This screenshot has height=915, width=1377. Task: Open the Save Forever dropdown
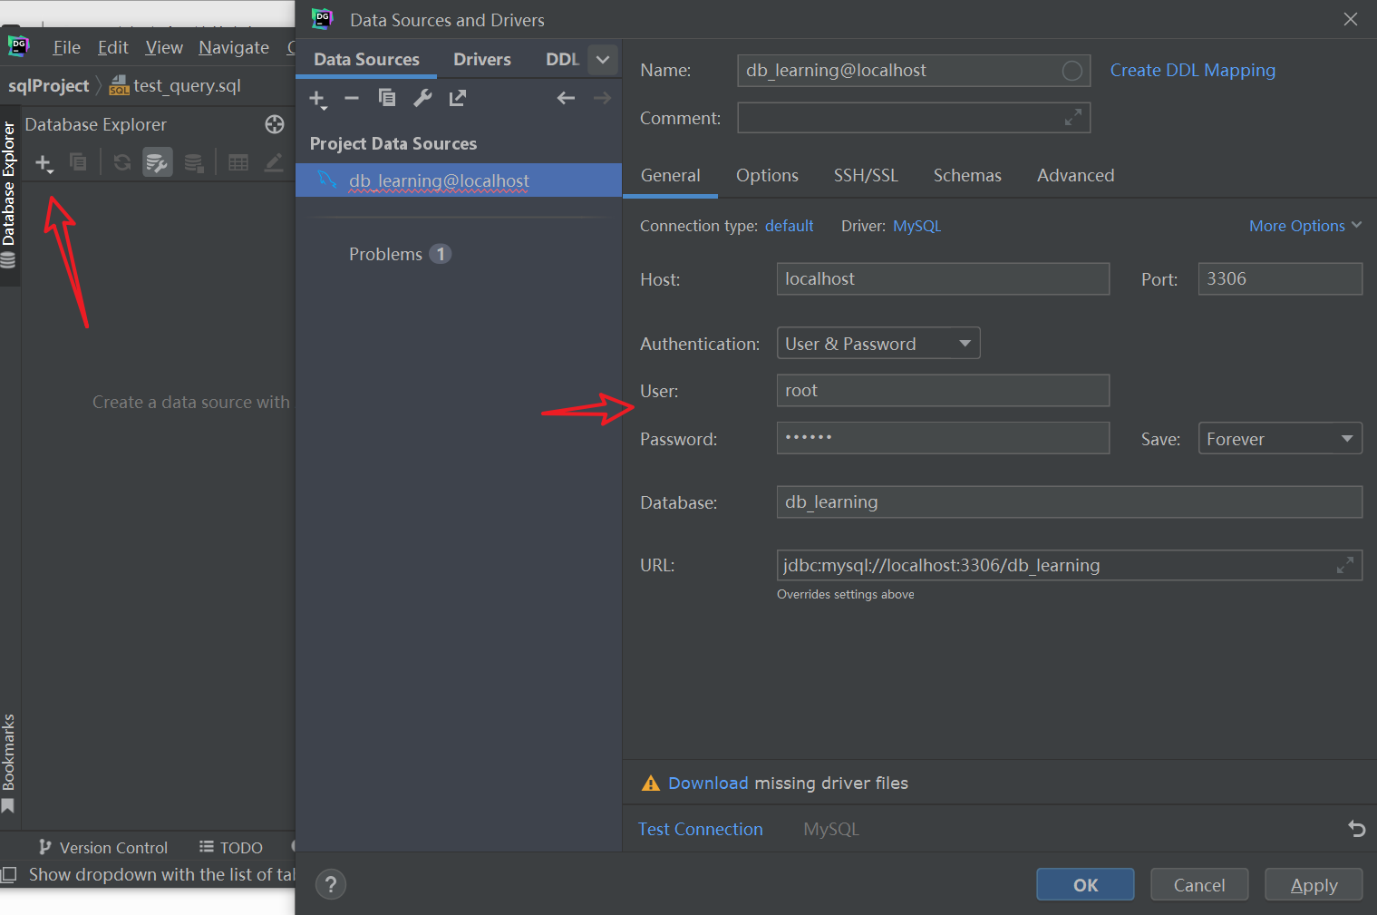tap(1280, 439)
